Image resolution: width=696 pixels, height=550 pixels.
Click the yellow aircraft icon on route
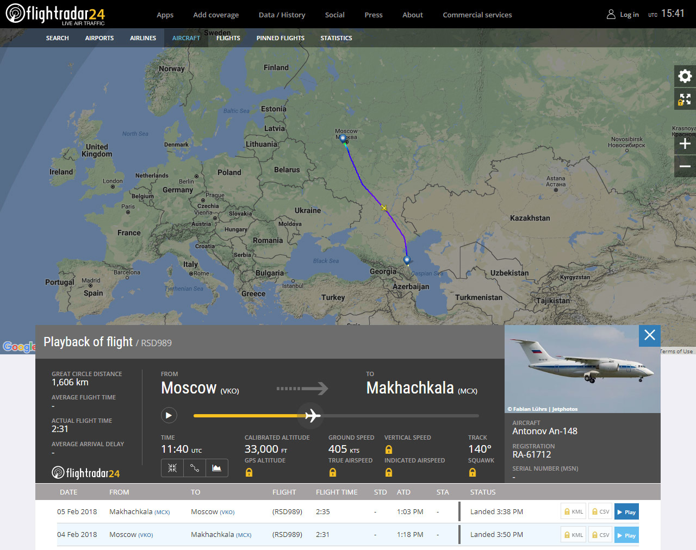384,208
